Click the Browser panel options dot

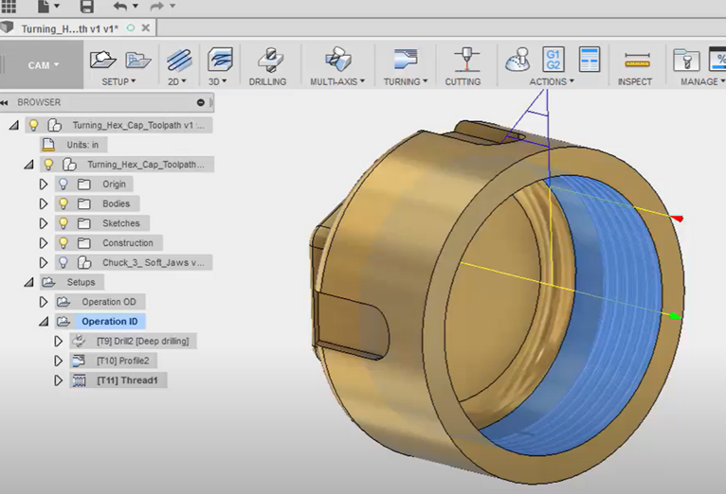[201, 102]
